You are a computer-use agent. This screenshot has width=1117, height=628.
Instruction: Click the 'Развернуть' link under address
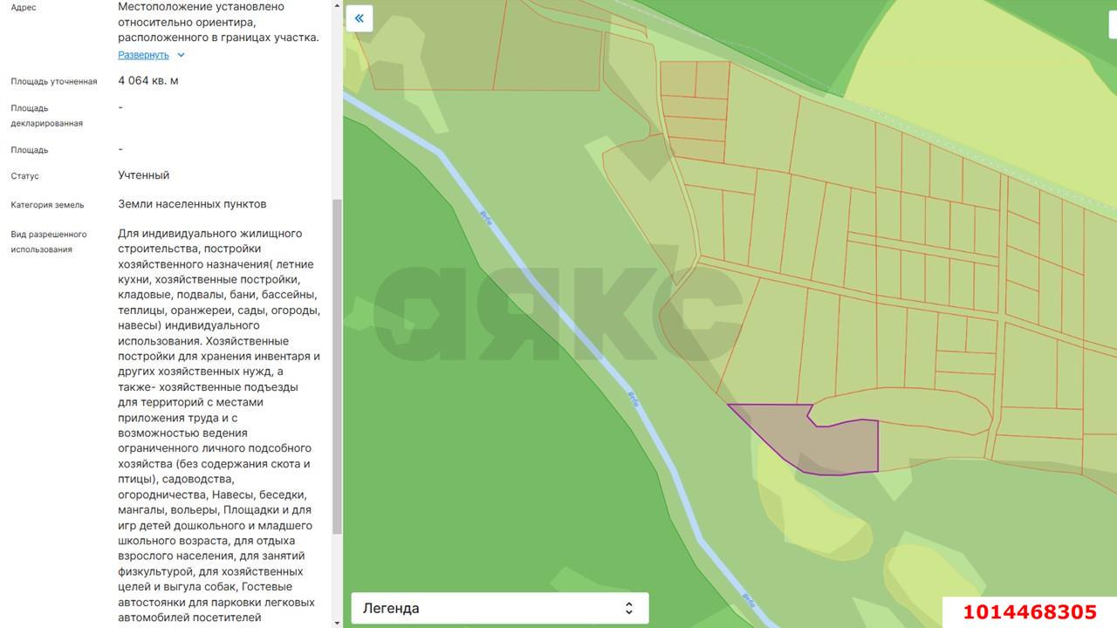143,55
